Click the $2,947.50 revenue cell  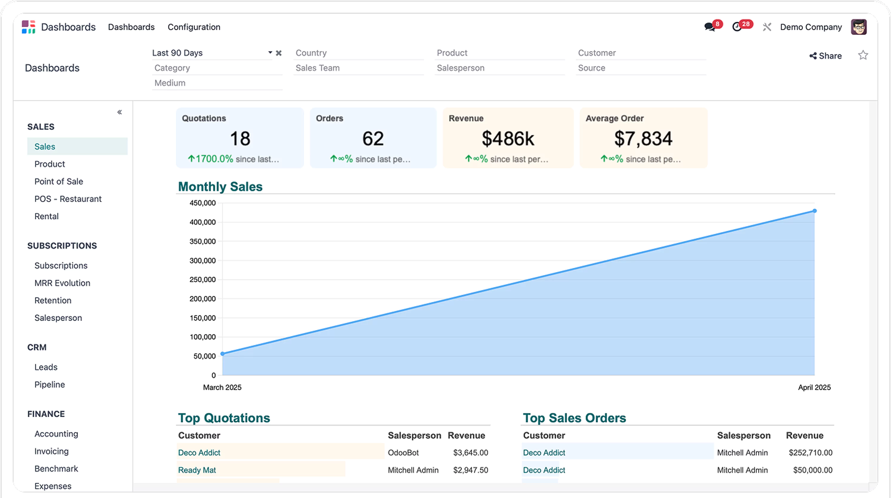(x=470, y=470)
